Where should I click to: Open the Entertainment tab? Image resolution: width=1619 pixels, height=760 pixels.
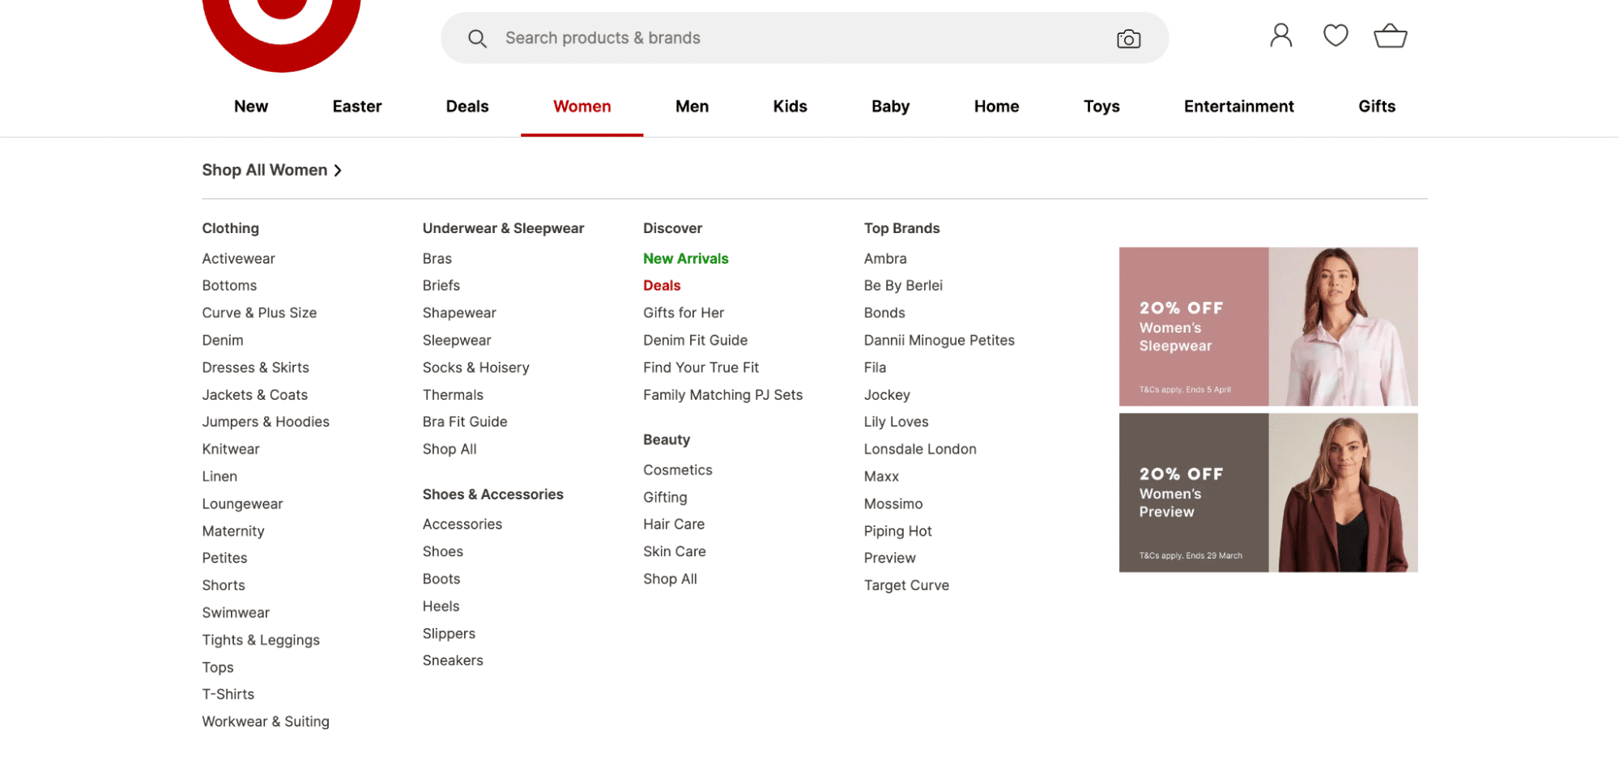coord(1238,106)
